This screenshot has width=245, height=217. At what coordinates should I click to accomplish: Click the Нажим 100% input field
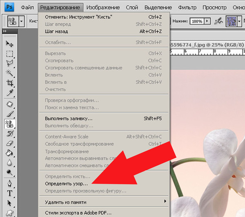(197, 21)
